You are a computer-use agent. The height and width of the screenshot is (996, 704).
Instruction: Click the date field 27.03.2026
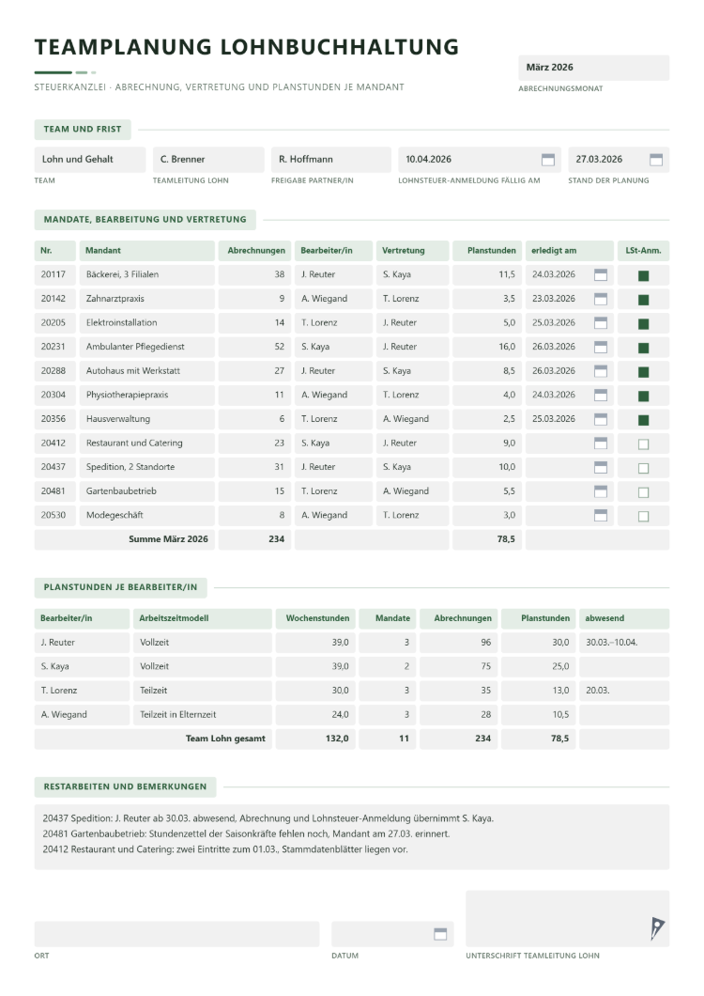coord(619,160)
